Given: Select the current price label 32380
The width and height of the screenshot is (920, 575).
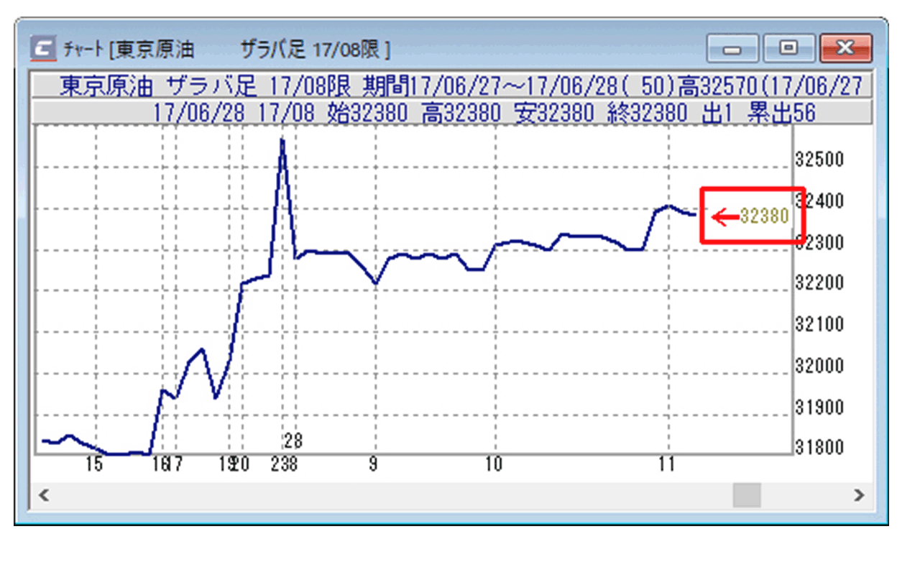Looking at the screenshot, I should pos(765,216).
